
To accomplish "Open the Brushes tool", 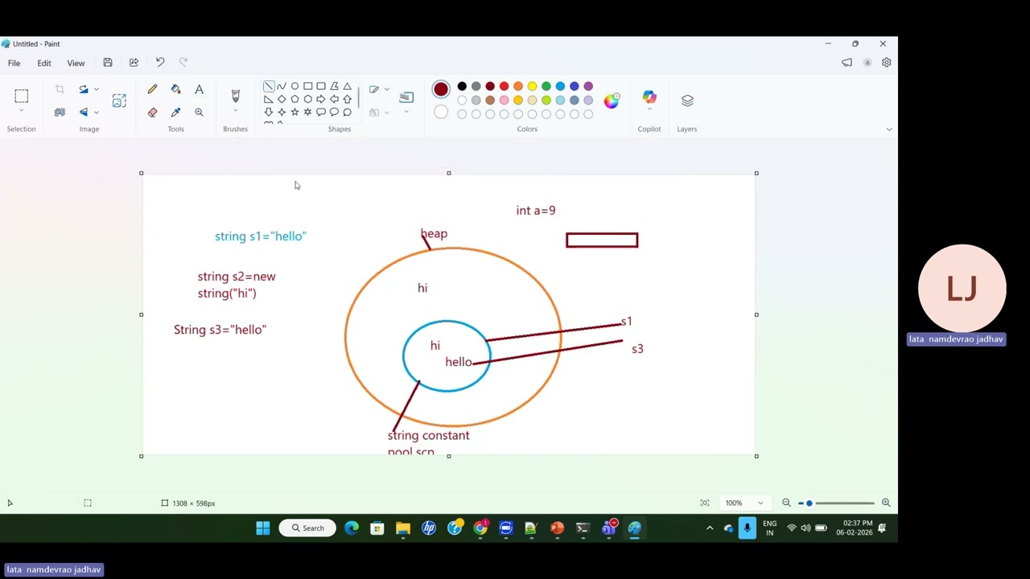I will click(x=235, y=96).
